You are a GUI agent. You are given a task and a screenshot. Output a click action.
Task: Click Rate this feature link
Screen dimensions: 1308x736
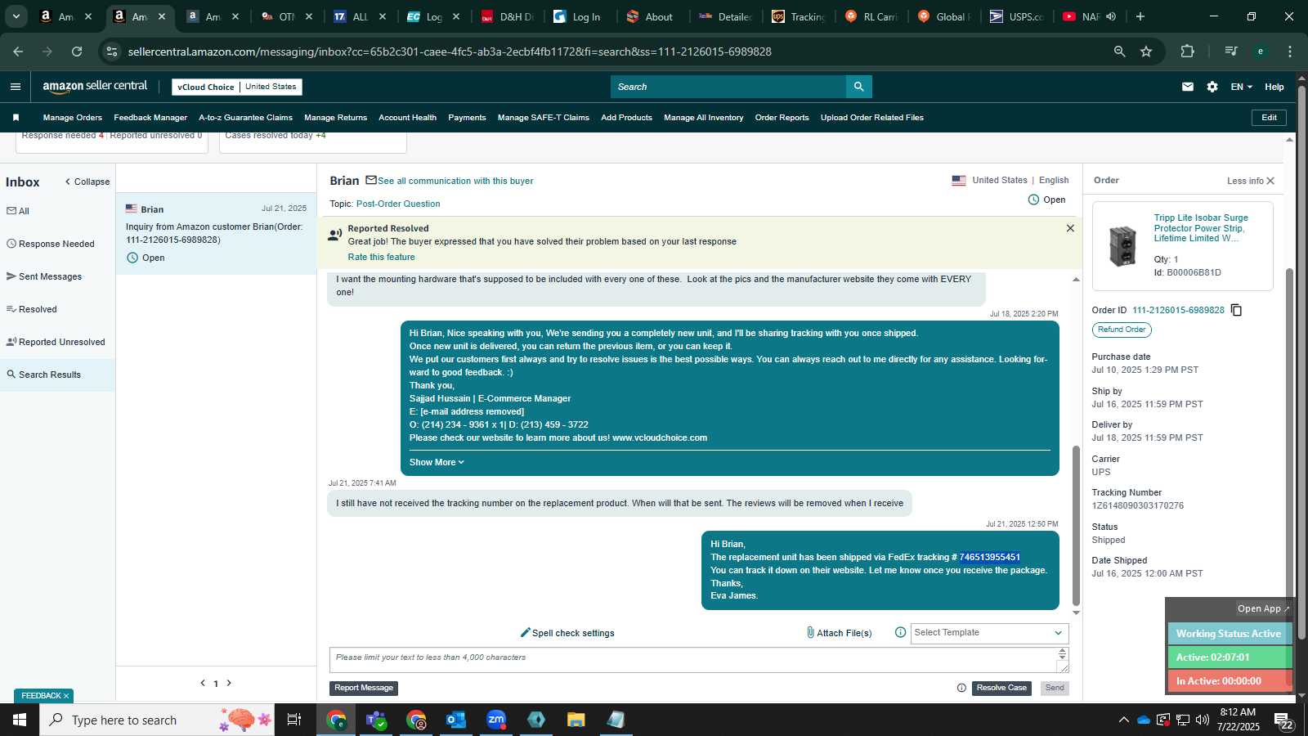coord(381,257)
